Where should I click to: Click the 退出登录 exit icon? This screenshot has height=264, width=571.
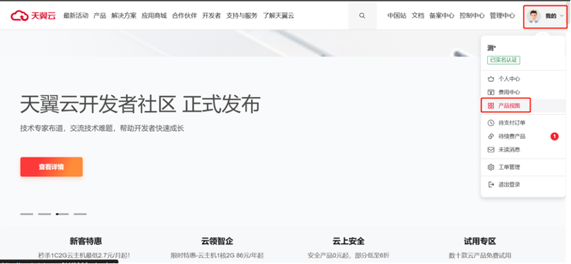click(491, 185)
